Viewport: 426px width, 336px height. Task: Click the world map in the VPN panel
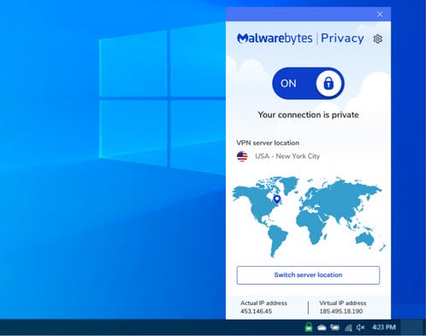[308, 217]
